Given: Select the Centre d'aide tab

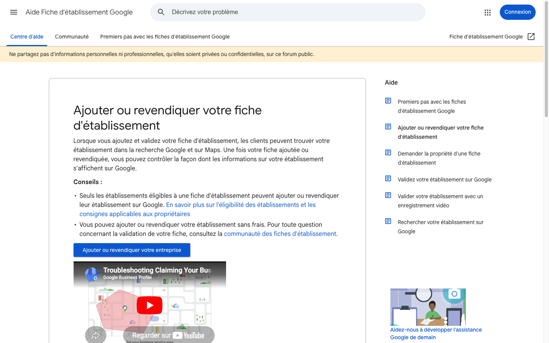Looking at the screenshot, I should point(27,37).
